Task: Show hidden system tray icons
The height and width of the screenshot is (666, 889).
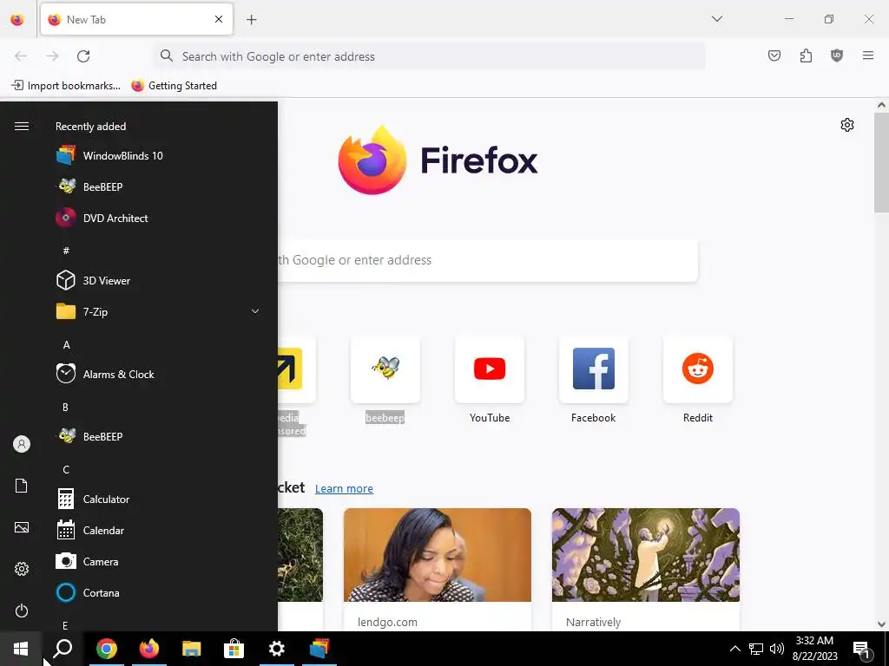Action: point(734,649)
